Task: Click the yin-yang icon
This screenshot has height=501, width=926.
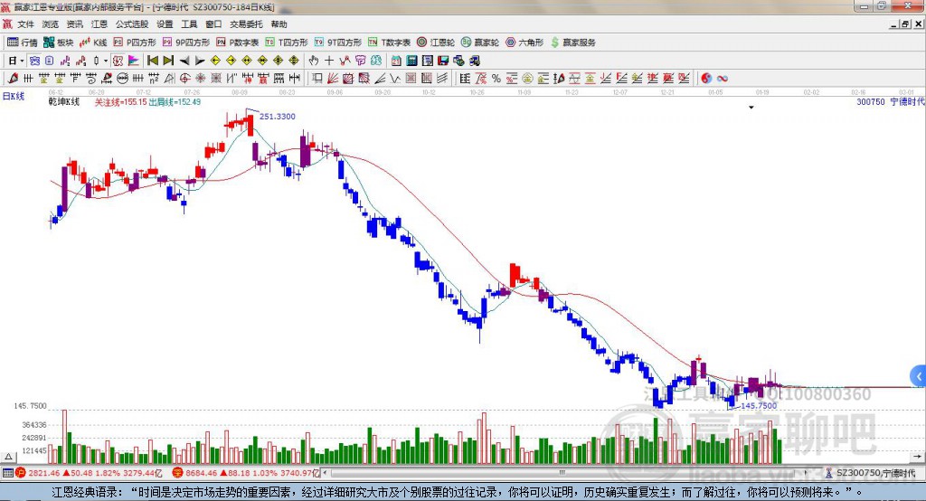Action: tap(705, 78)
